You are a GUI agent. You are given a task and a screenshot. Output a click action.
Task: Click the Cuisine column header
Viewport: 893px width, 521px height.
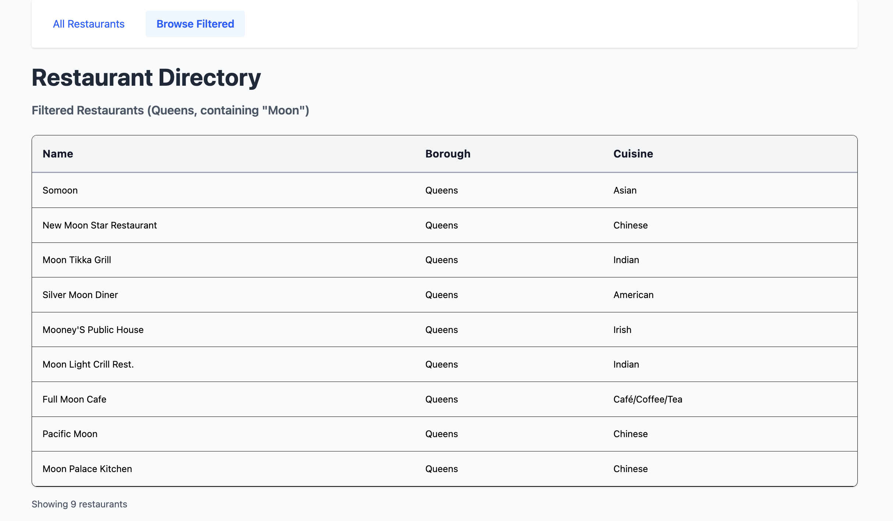(633, 154)
